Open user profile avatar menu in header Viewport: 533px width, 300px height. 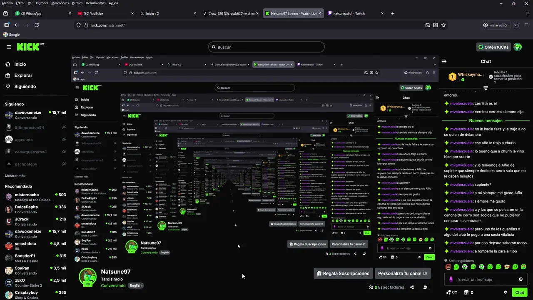(x=518, y=47)
